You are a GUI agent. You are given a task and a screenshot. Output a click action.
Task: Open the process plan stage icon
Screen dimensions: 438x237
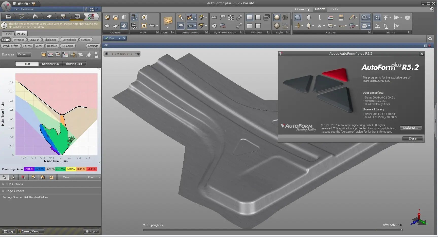[x=22, y=17]
